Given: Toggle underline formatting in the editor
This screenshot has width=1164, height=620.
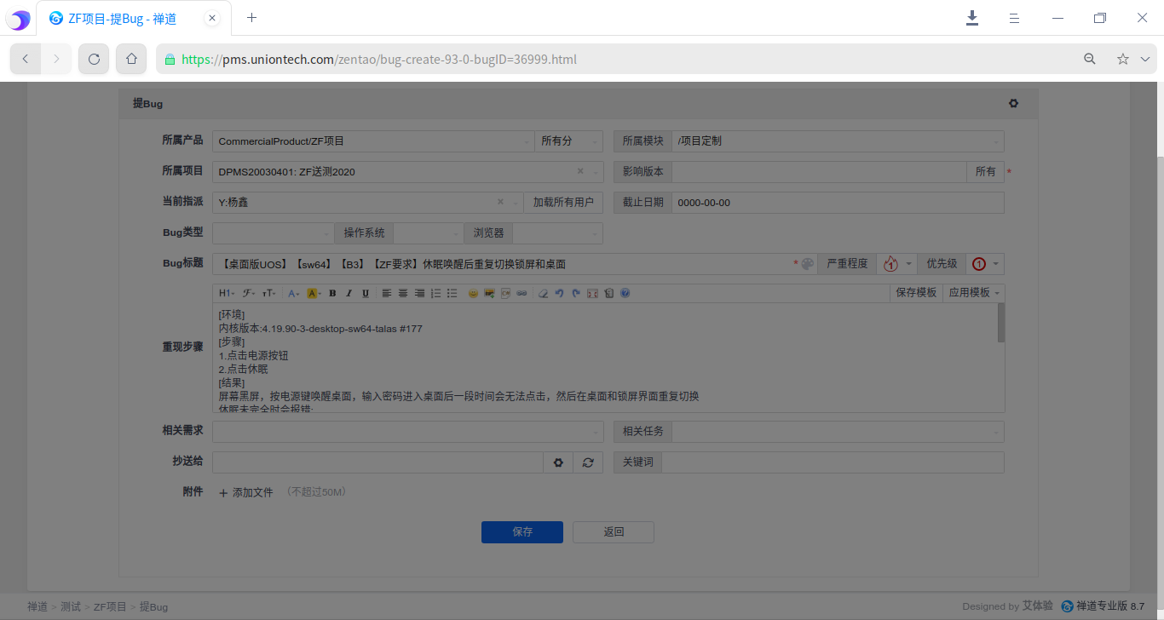Looking at the screenshot, I should [366, 293].
